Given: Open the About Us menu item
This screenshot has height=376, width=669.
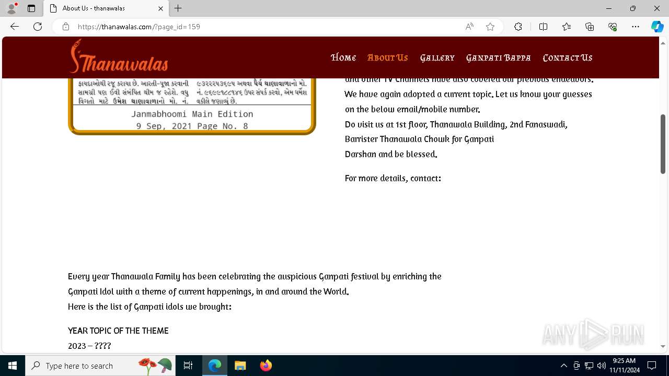Looking at the screenshot, I should [x=388, y=57].
